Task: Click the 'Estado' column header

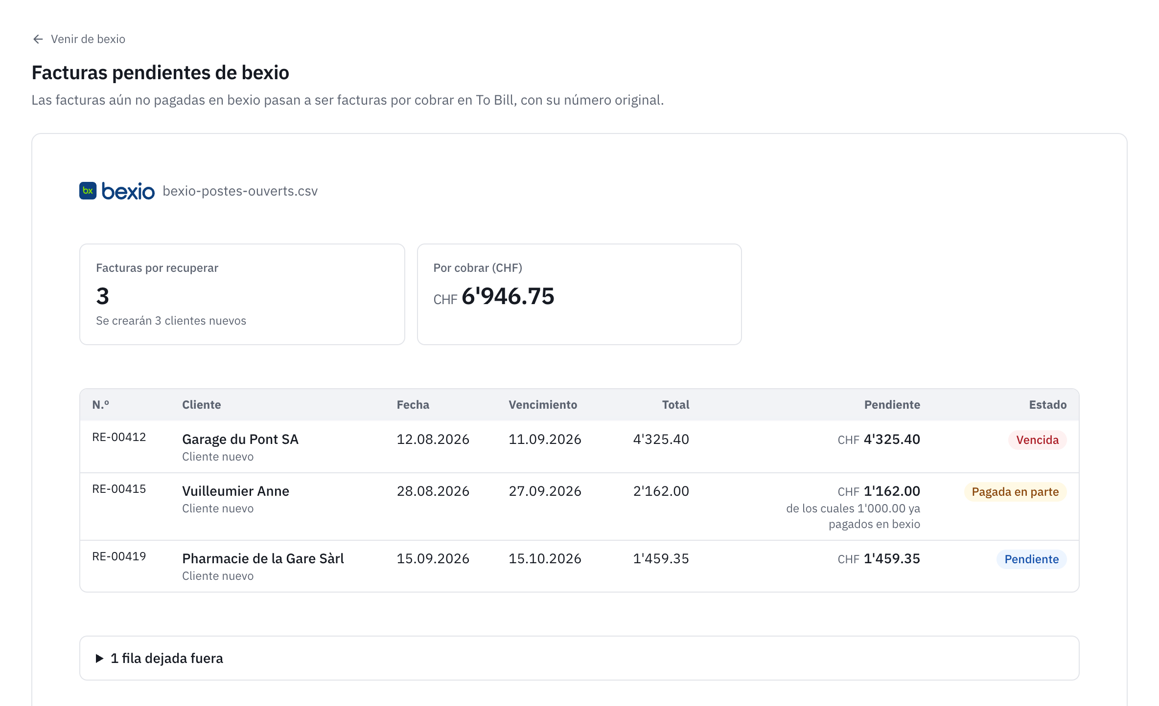Action: pyautogui.click(x=1048, y=405)
